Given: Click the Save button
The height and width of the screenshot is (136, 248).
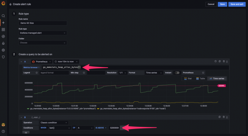Looking at the screenshot, I should point(222,4).
